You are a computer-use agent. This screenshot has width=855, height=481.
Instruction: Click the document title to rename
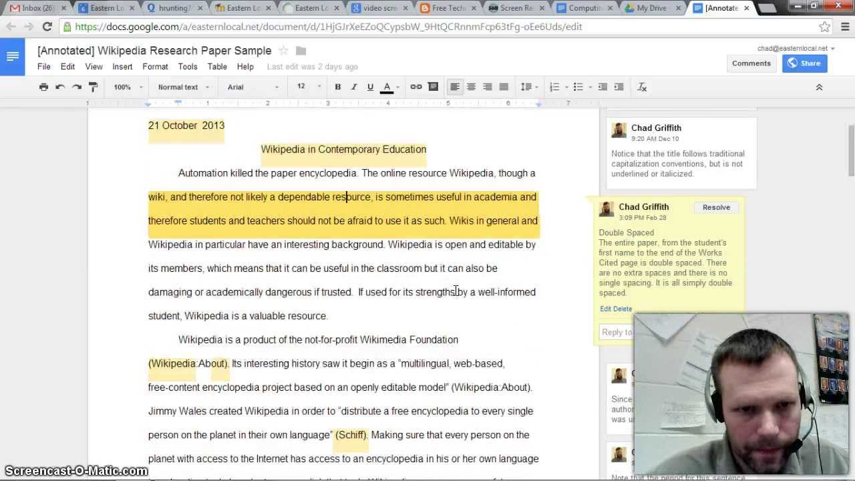click(154, 51)
